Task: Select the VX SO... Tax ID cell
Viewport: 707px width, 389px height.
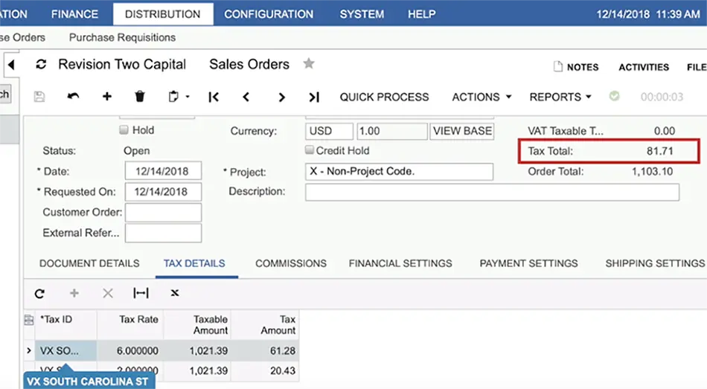Action: pos(65,350)
